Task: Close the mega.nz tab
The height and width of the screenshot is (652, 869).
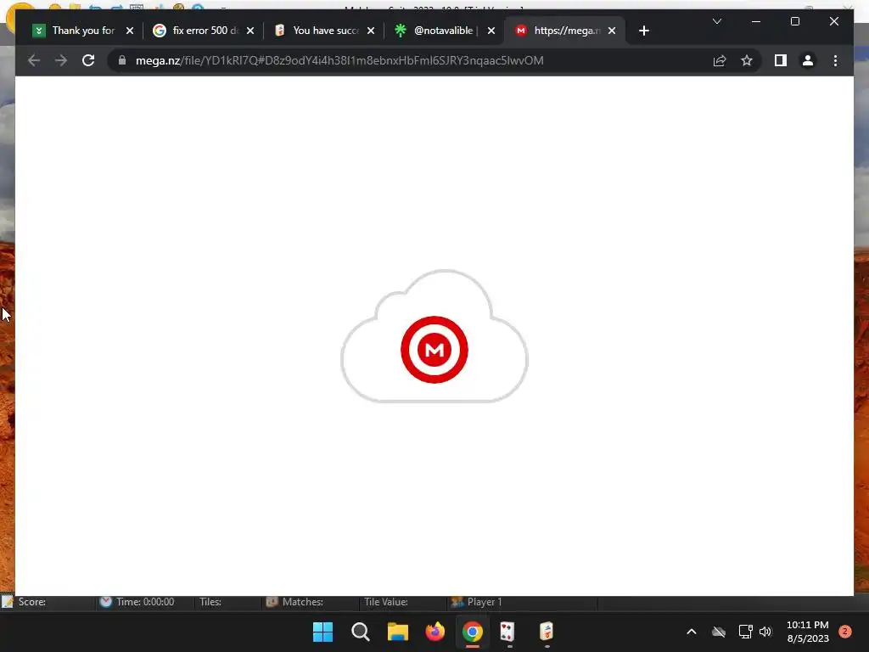Action: tap(612, 31)
